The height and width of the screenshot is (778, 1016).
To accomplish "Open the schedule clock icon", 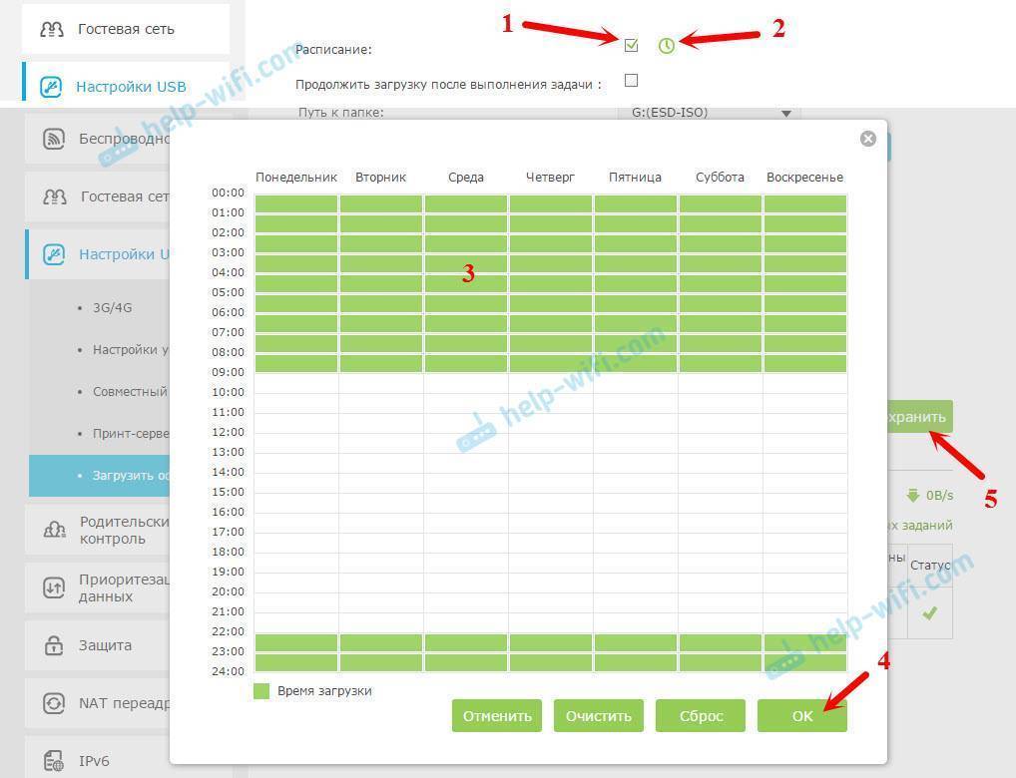I will (667, 46).
